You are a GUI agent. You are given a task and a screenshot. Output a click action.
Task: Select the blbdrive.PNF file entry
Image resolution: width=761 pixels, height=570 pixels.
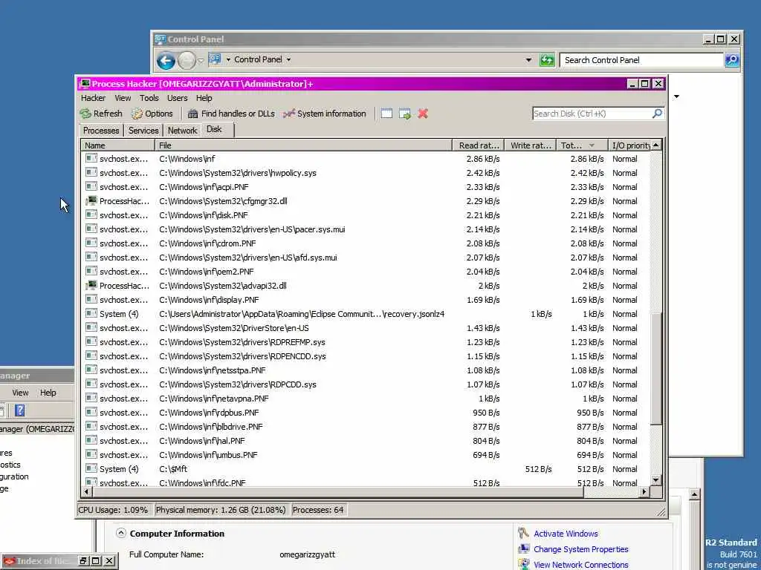(x=210, y=427)
